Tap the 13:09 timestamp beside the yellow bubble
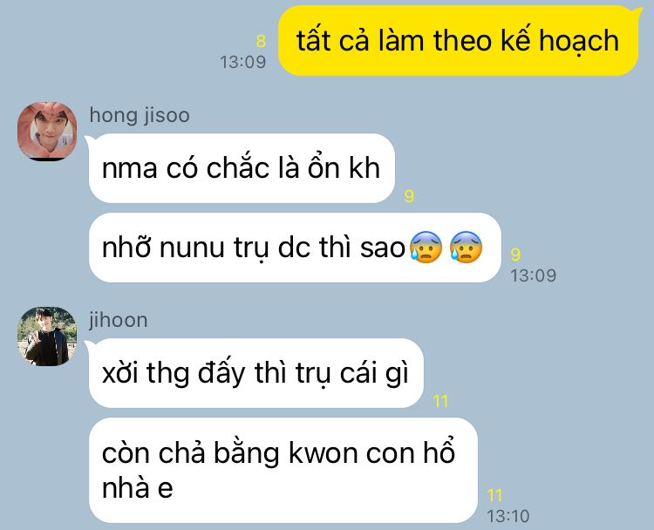654x530 pixels. click(x=243, y=62)
